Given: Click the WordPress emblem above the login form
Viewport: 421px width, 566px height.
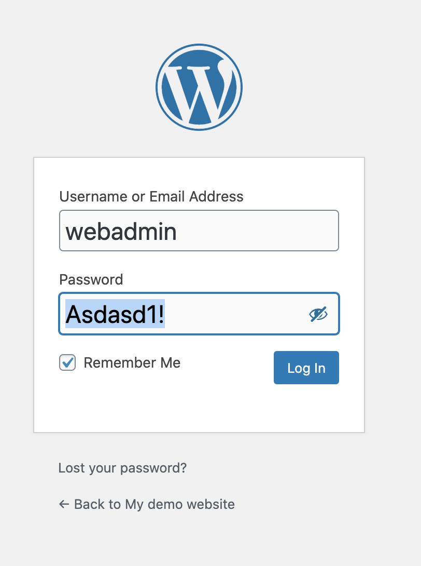Looking at the screenshot, I should tap(199, 87).
